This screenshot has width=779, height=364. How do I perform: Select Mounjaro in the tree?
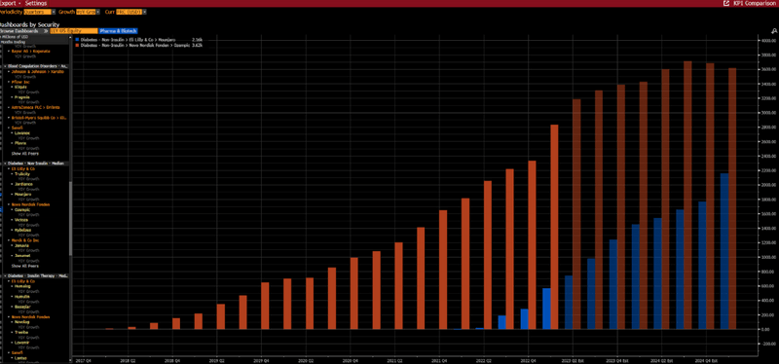point(22,195)
